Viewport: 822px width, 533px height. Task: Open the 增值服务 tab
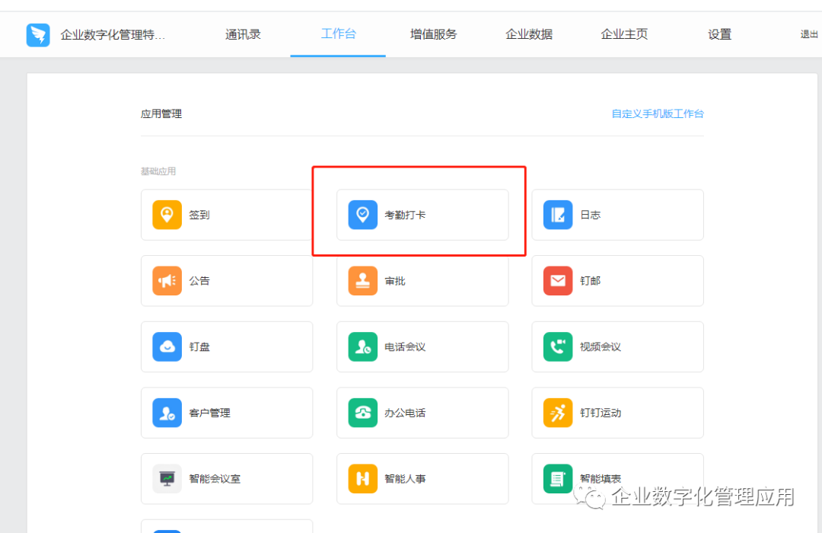pos(434,34)
